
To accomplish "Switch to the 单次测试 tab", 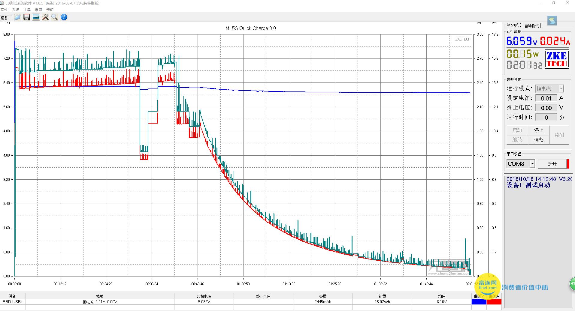I will tap(514, 25).
